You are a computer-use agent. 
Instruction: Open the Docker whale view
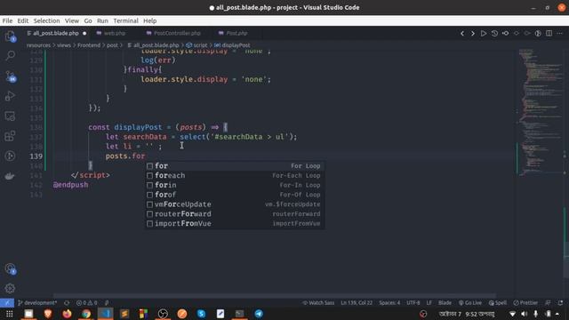pyautogui.click(x=10, y=176)
